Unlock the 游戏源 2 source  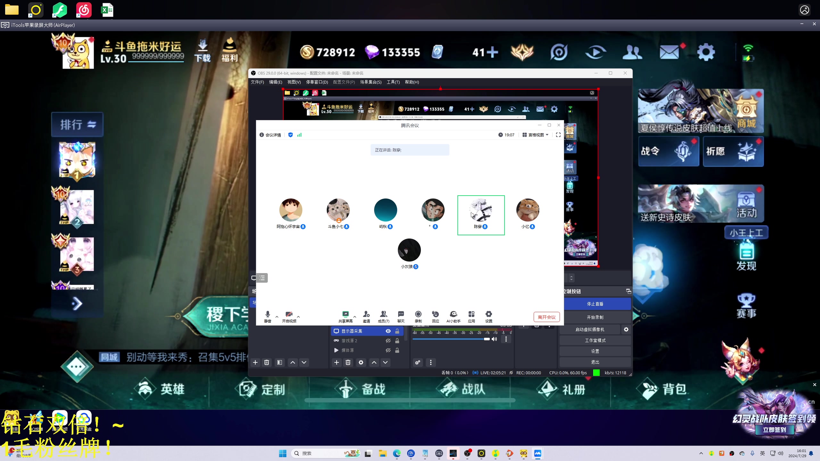[x=397, y=341]
